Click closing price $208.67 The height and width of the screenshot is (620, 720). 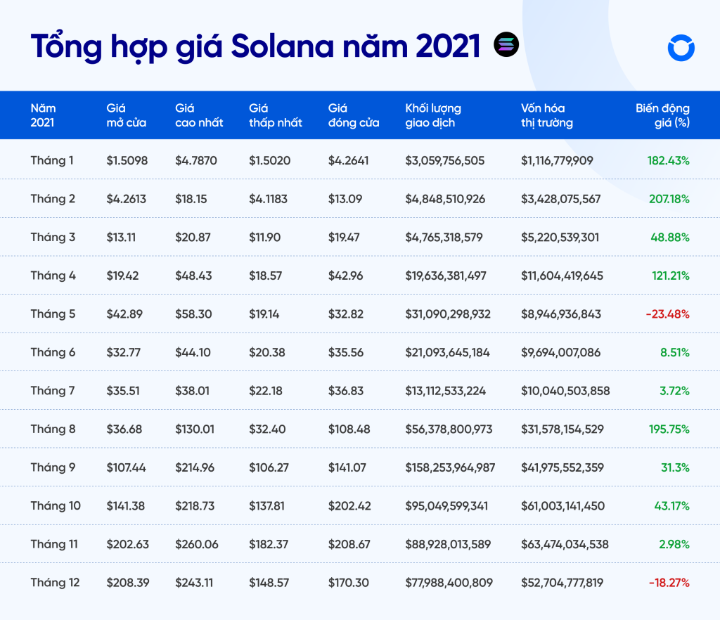point(349,544)
